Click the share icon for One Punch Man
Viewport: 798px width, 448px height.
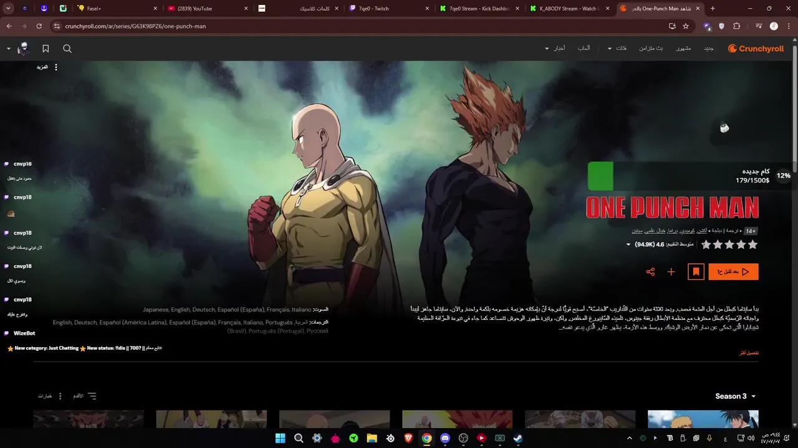coord(650,272)
